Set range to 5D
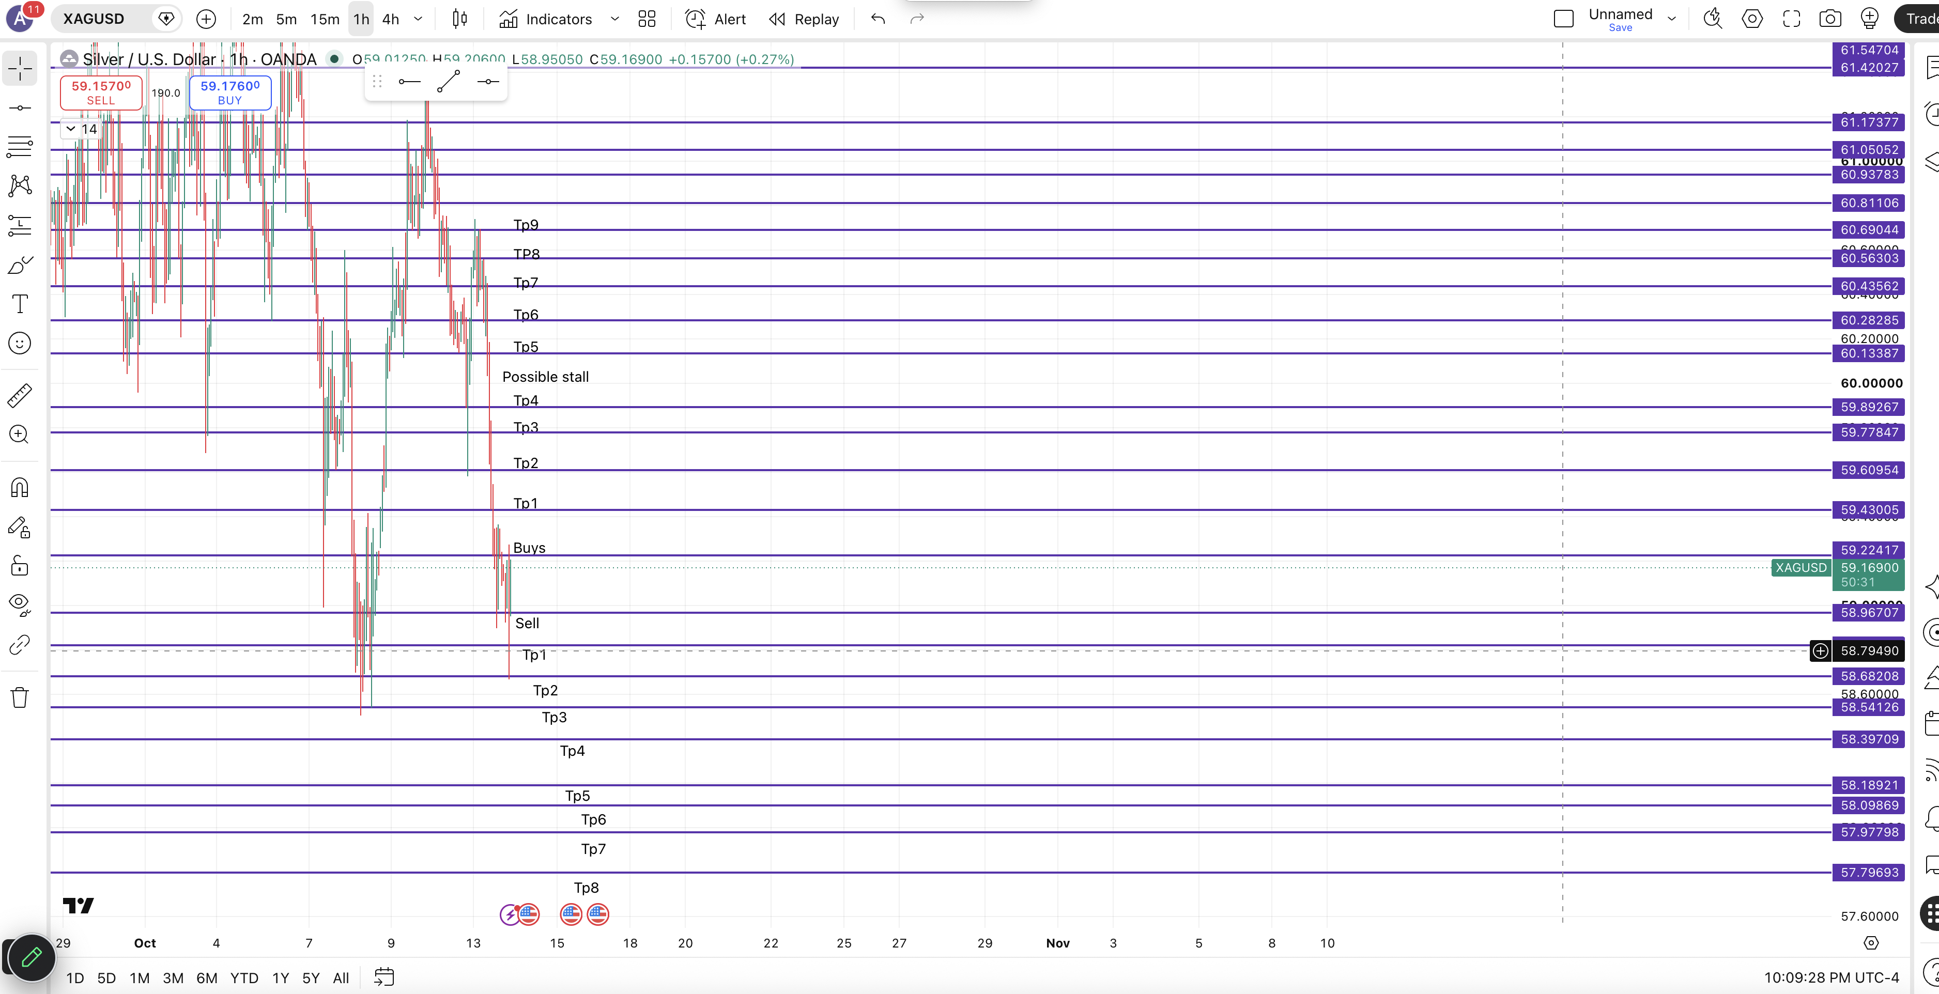This screenshot has width=1939, height=994. 107,977
